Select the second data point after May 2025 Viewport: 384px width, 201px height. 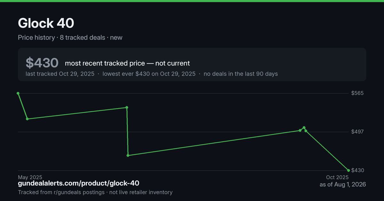pyautogui.click(x=28, y=119)
